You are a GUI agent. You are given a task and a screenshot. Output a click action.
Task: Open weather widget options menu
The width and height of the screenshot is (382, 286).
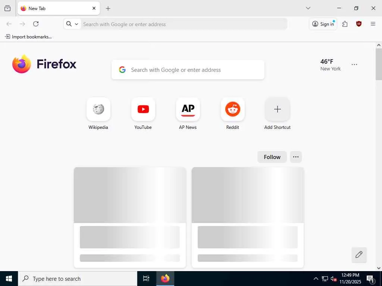tap(354, 64)
